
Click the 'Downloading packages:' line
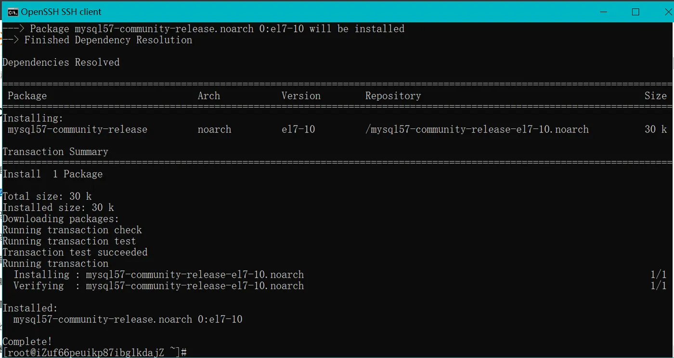[x=61, y=218]
